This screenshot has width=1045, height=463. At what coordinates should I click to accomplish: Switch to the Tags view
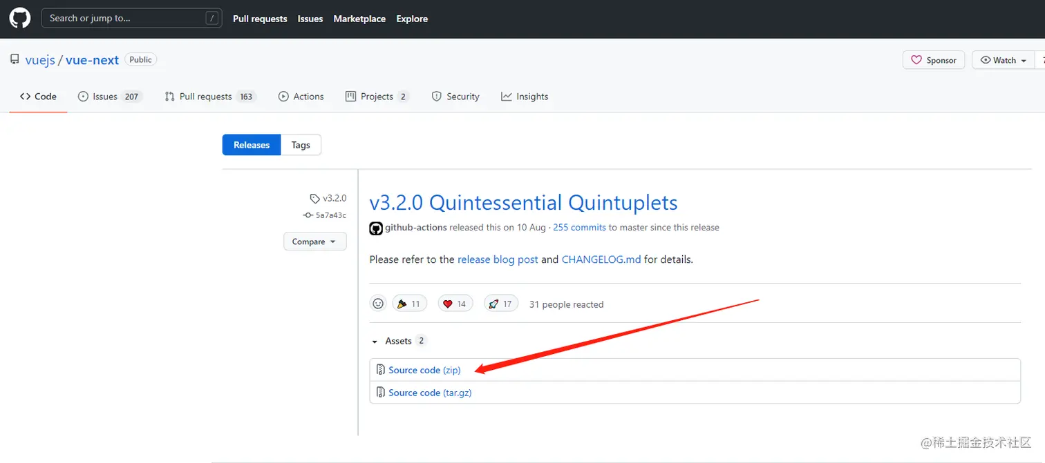(x=301, y=145)
